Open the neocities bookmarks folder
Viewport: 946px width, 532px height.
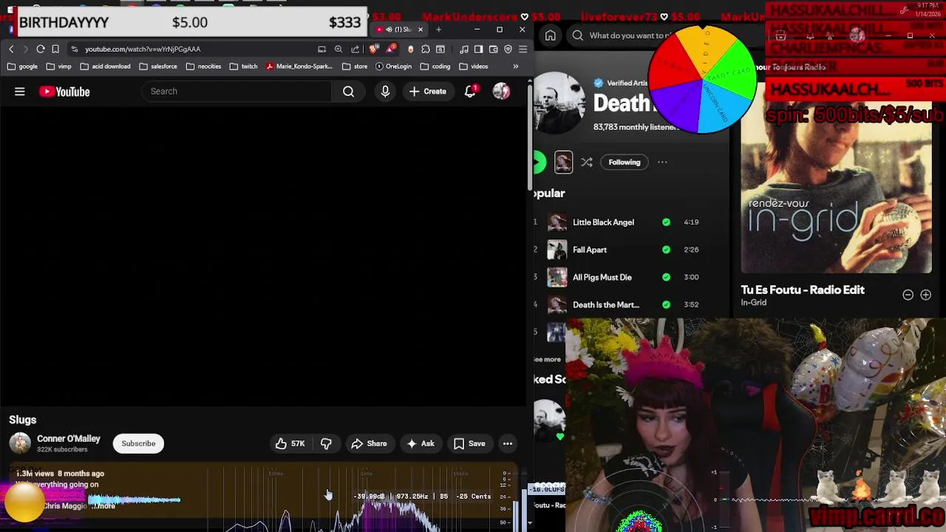[203, 66]
